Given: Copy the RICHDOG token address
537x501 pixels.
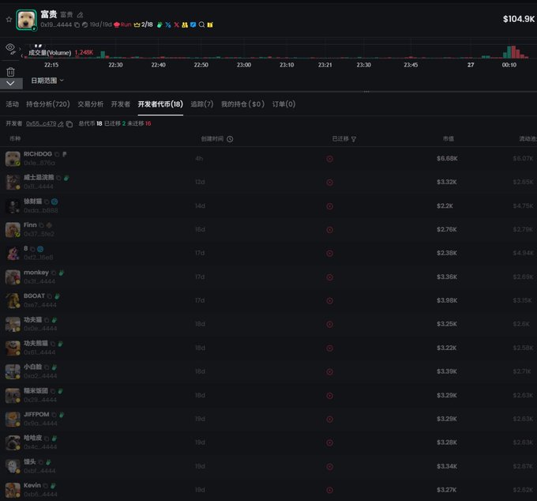Looking at the screenshot, I should 57,155.
